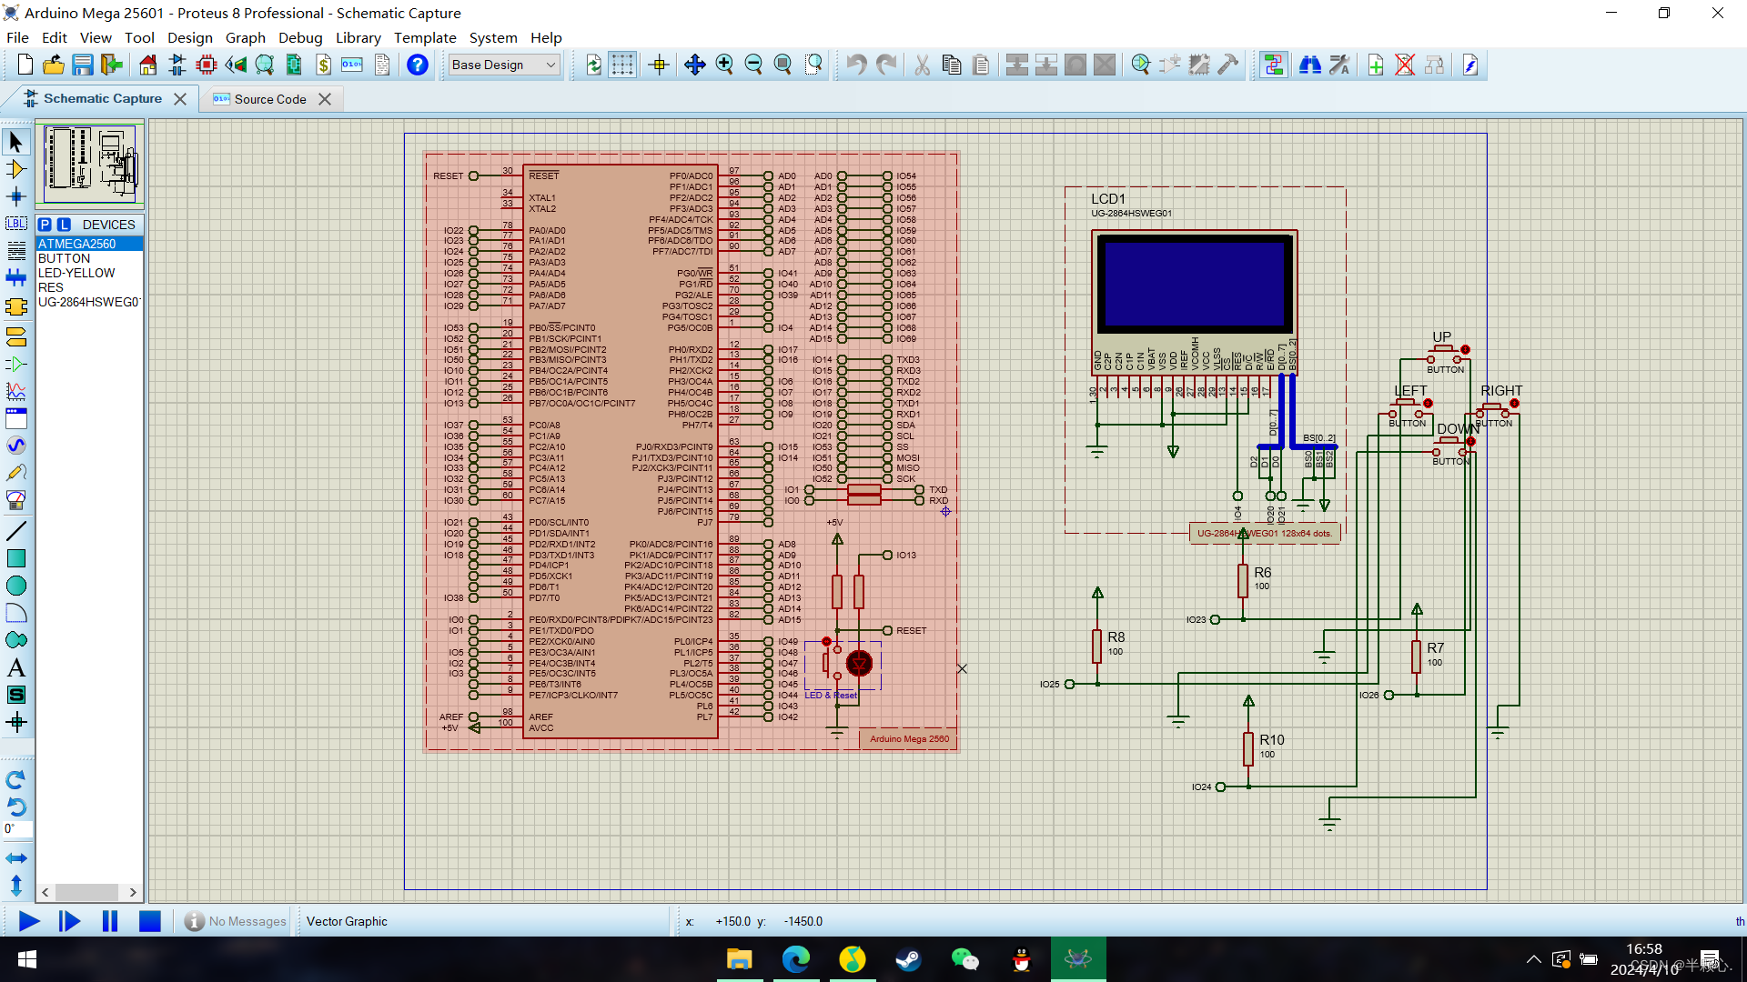Select the Voltage Probe tool
The image size is (1747, 982).
(16, 473)
